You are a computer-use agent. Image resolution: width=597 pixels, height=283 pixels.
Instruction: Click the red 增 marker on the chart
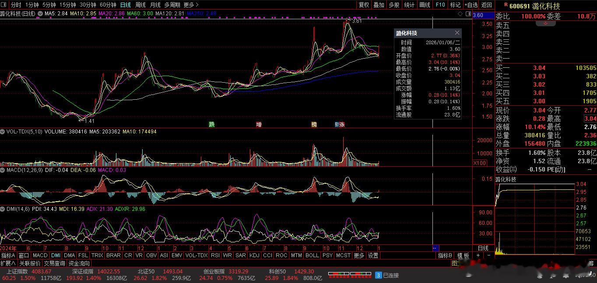[x=259, y=125]
